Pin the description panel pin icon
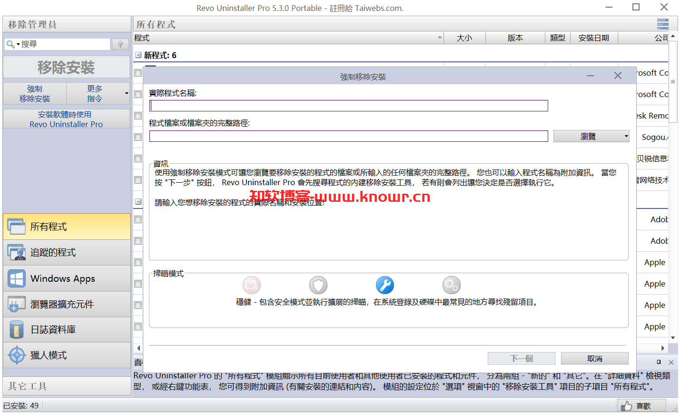This screenshot has width=680, height=416. tap(659, 362)
